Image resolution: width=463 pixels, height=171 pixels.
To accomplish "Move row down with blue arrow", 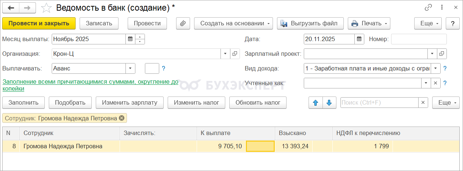I will [x=329, y=103].
